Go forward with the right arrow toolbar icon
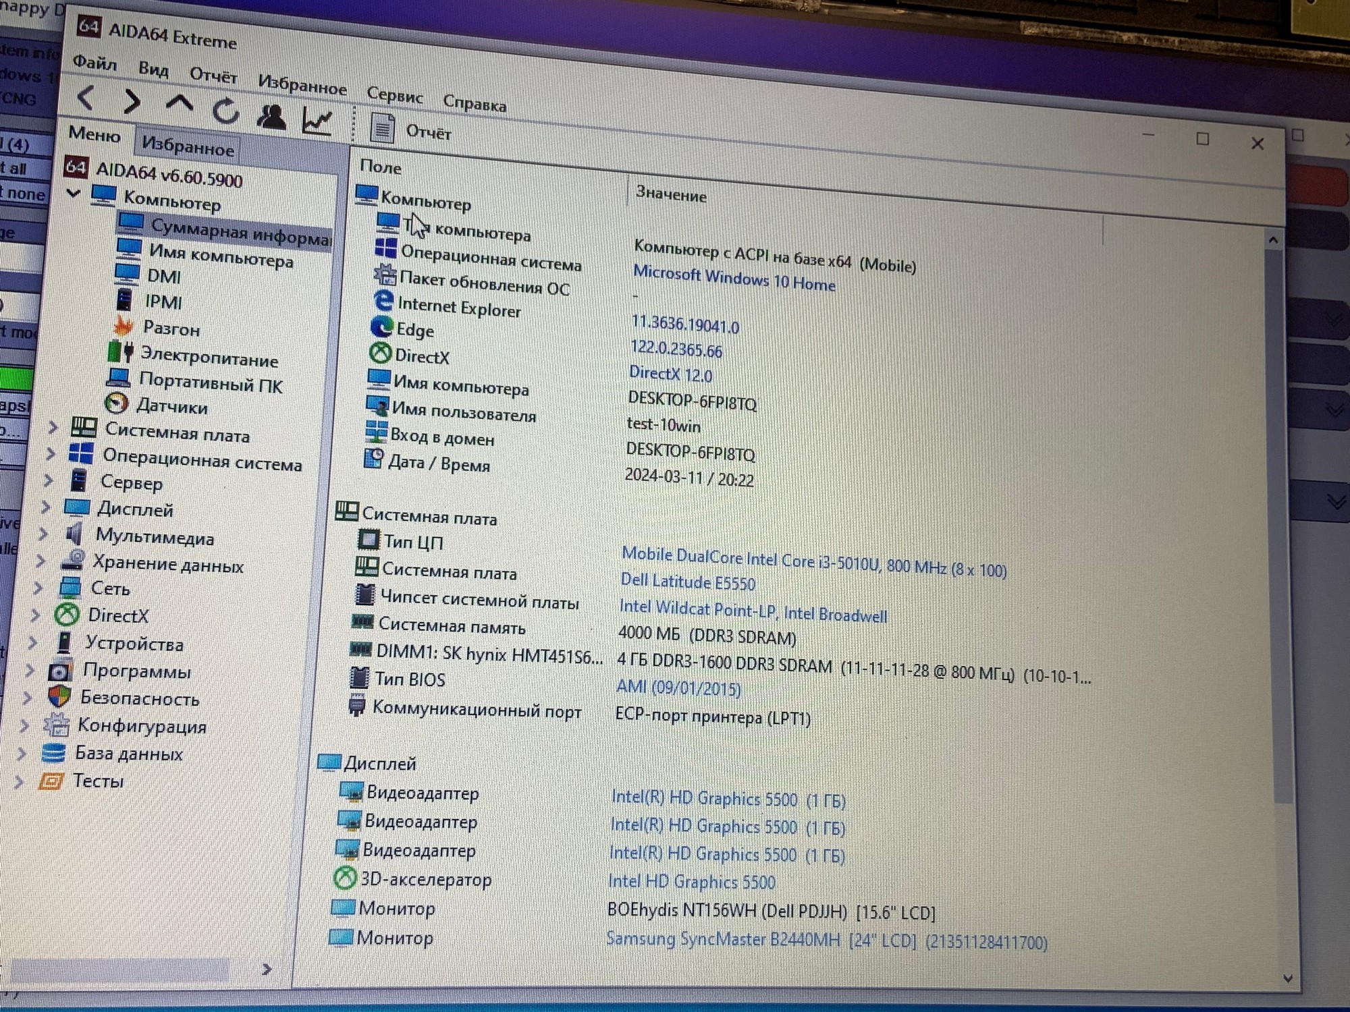Image resolution: width=1350 pixels, height=1012 pixels. point(132,101)
